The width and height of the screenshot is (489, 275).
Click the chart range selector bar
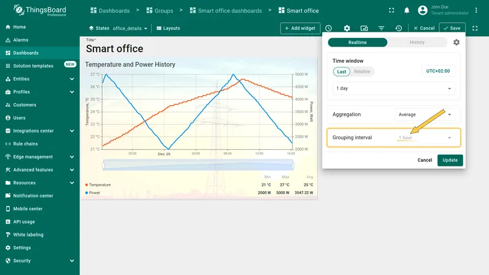coord(198,165)
